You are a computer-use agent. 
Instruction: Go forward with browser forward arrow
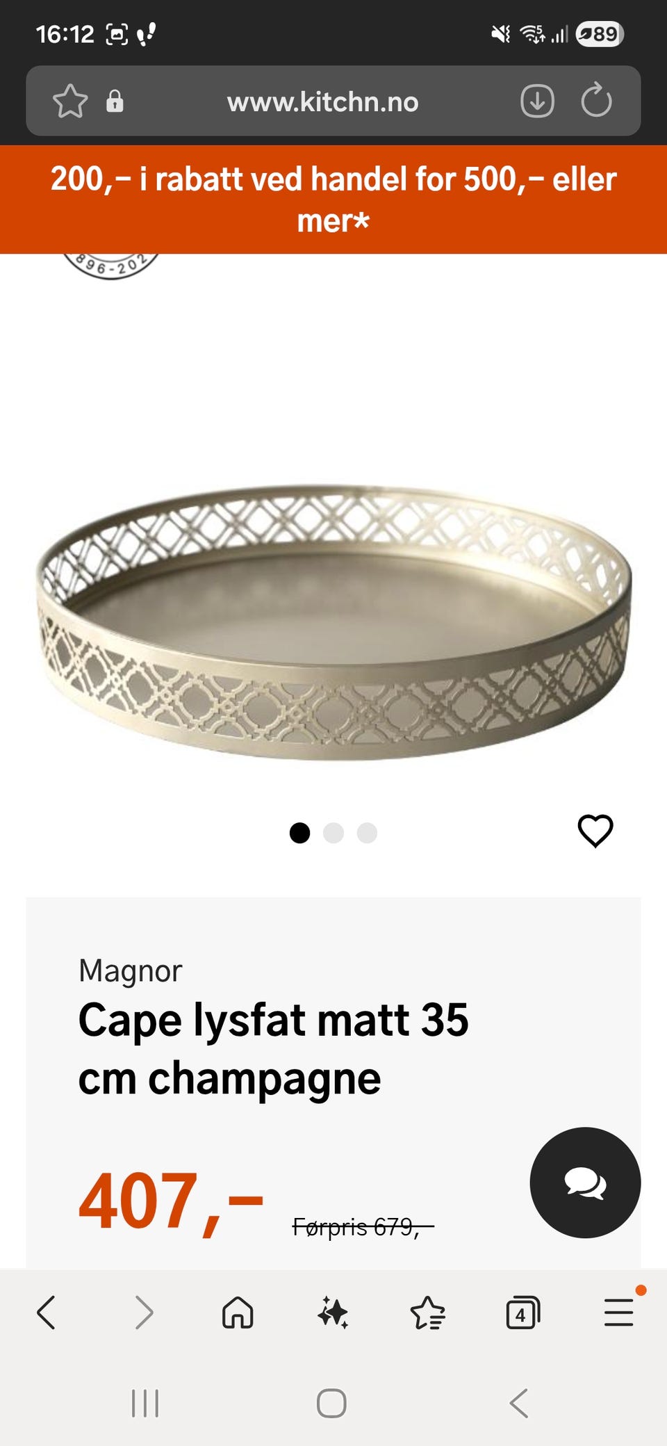point(143,1313)
